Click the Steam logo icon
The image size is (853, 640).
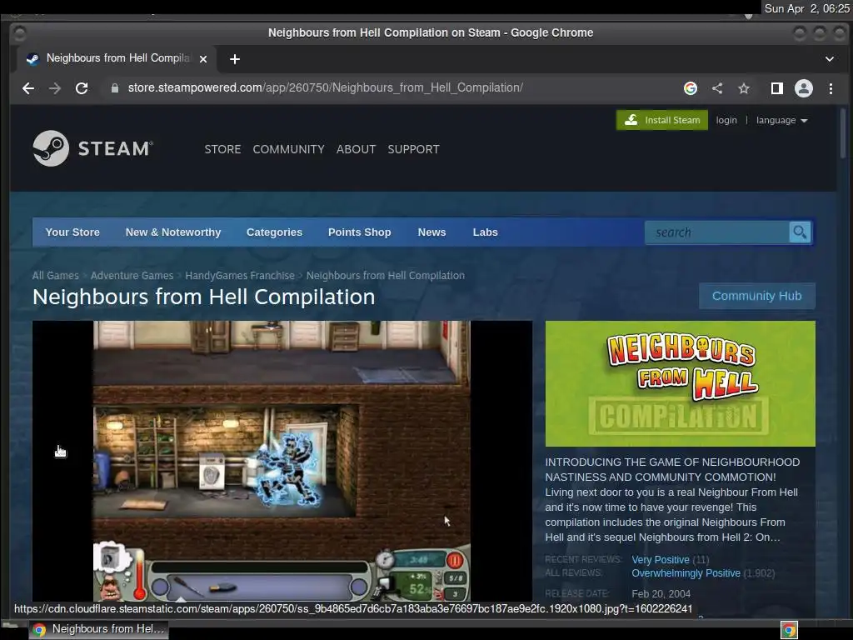point(51,148)
